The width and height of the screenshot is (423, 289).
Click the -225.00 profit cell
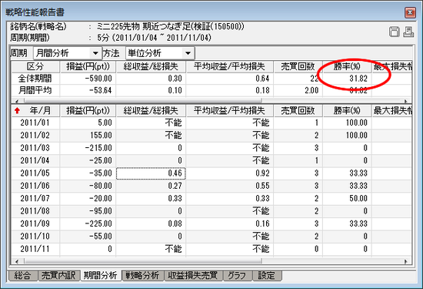(88, 223)
